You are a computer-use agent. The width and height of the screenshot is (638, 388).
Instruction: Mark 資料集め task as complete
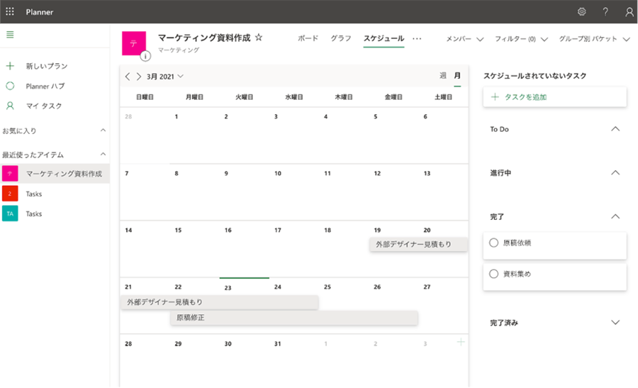pos(494,273)
